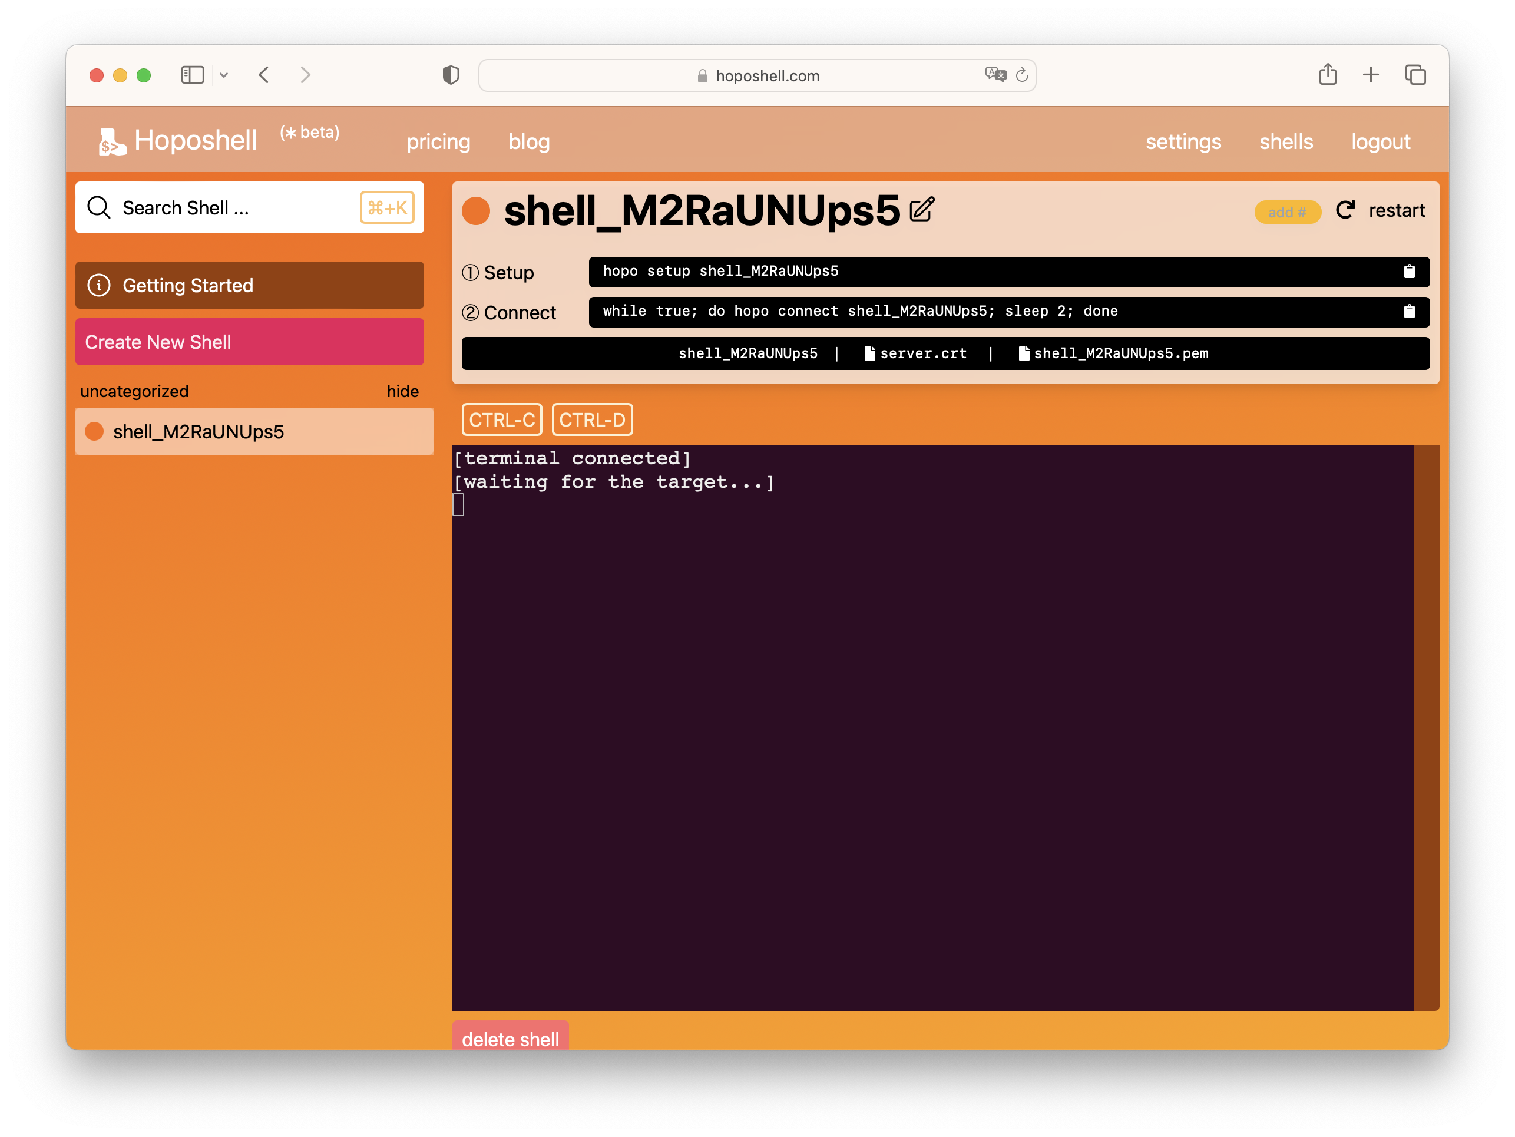
Task: Go to the shells page
Action: pyautogui.click(x=1285, y=142)
